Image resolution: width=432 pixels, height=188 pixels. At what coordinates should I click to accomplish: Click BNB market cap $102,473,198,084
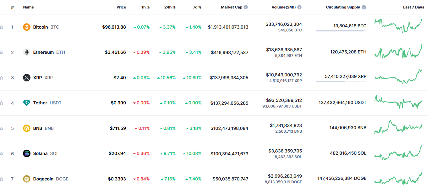(x=229, y=128)
